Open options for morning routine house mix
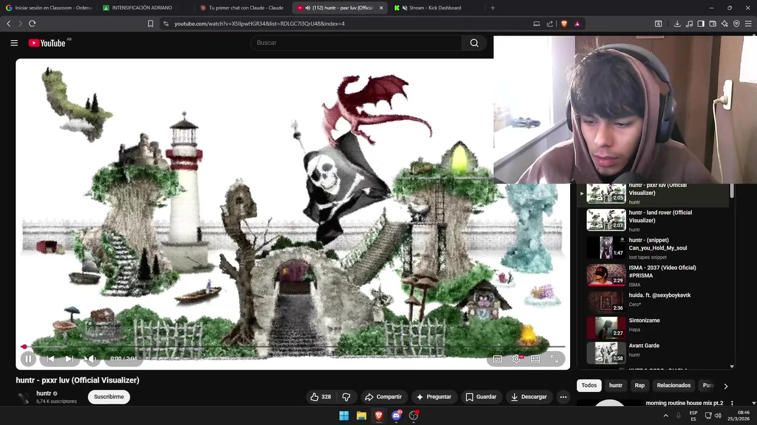The height and width of the screenshot is (425, 757). pyautogui.click(x=732, y=404)
